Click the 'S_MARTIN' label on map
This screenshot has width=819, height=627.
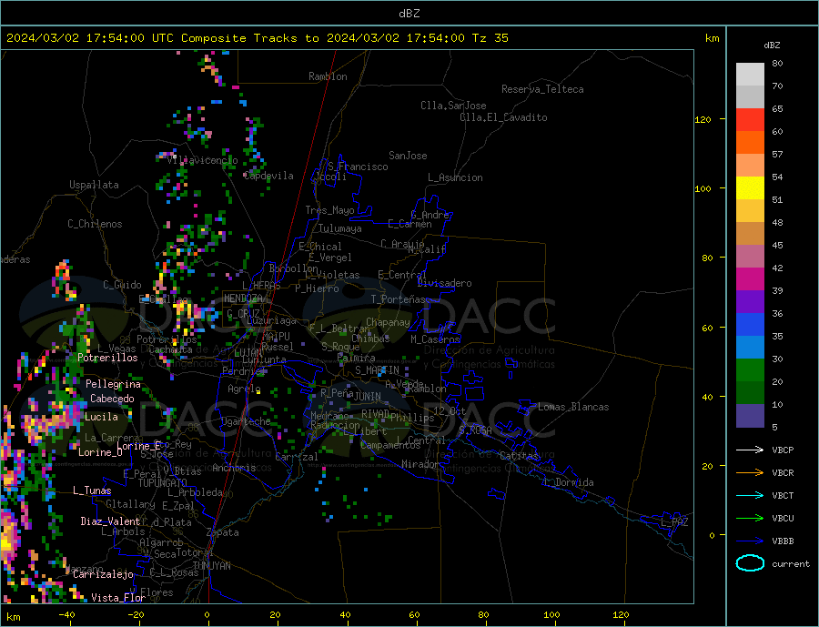pos(377,370)
